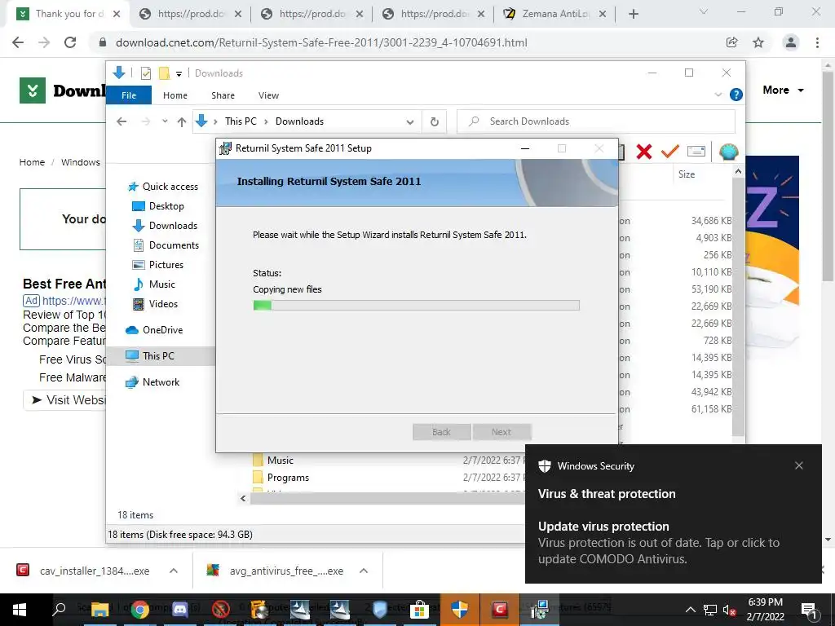Open notification center icon in system tray
Screen dimensions: 835x626
point(809,610)
